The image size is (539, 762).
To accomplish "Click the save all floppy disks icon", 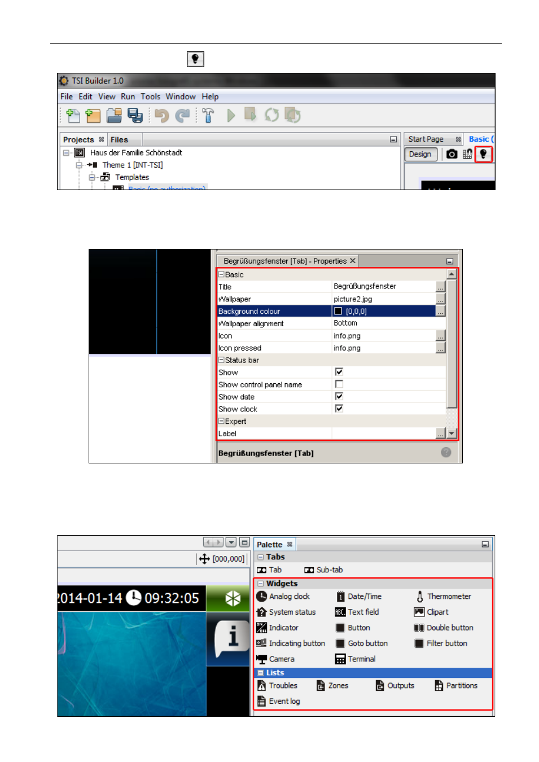I will point(135,115).
